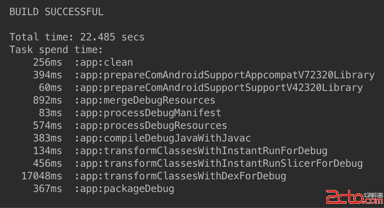
Task: Click the 60ms duration value
Action: pyautogui.click(x=50, y=88)
